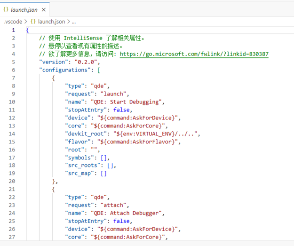Open the go.microsoft.com fwlink URL
The image size is (294, 246).
coord(194,54)
